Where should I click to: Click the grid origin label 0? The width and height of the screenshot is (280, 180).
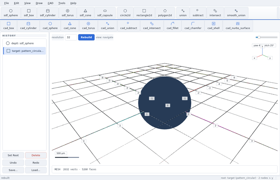click(168, 105)
